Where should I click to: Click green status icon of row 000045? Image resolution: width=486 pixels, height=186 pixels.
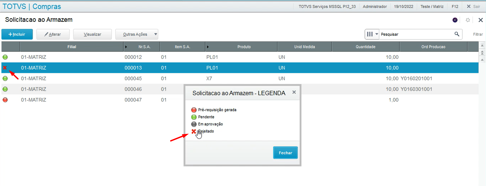pyautogui.click(x=5, y=78)
